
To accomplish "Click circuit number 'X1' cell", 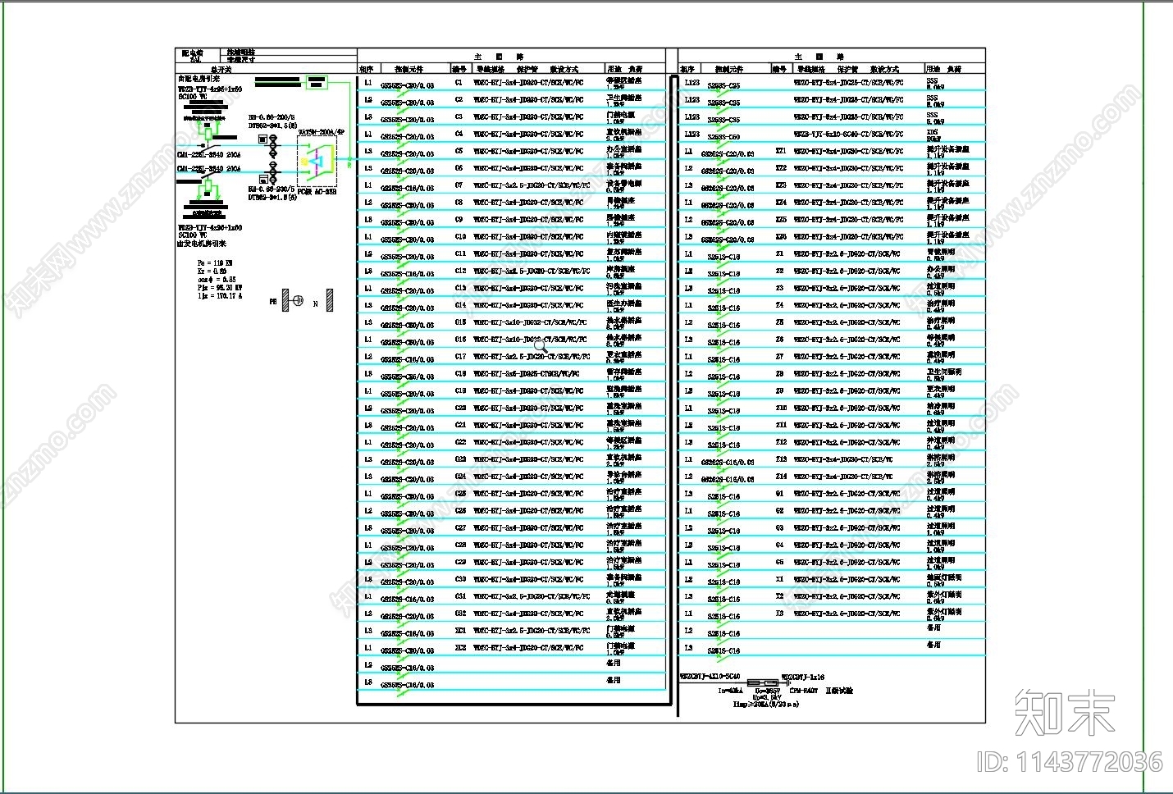I will (x=780, y=579).
